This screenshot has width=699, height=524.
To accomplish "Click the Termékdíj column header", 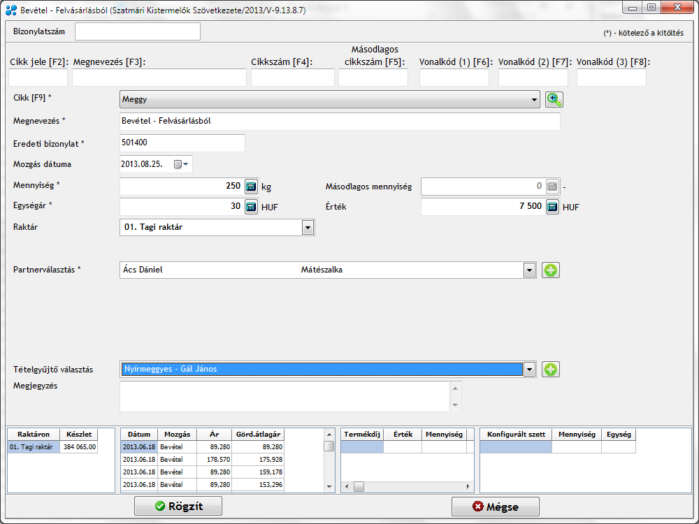I will (x=362, y=435).
